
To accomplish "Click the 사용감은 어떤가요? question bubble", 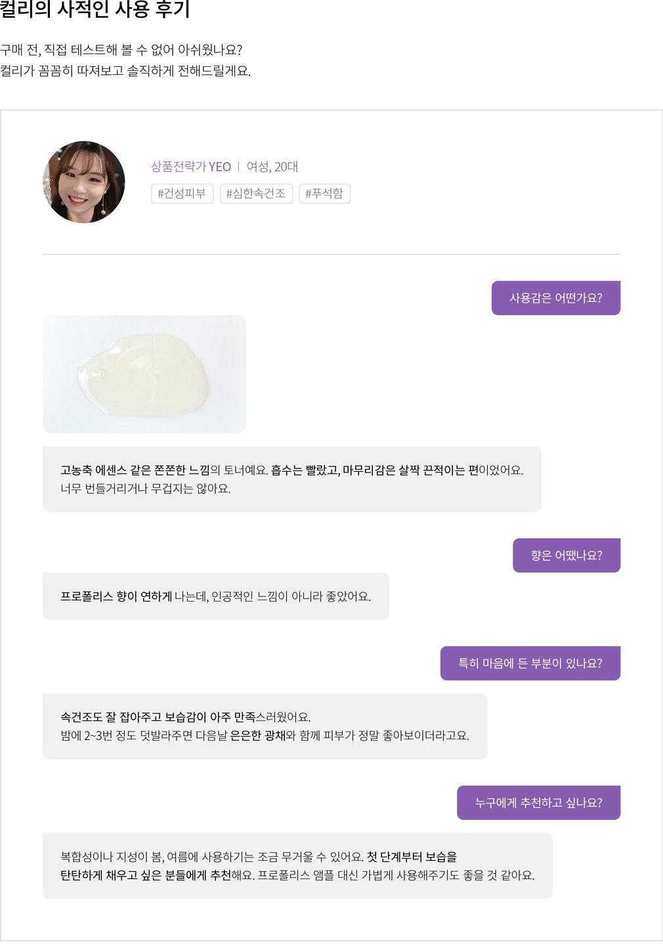I will 555,298.
